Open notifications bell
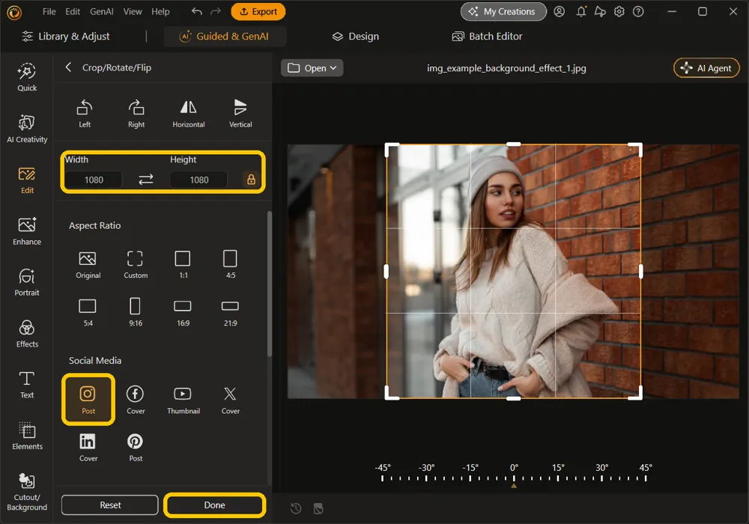The height and width of the screenshot is (524, 749). point(581,11)
